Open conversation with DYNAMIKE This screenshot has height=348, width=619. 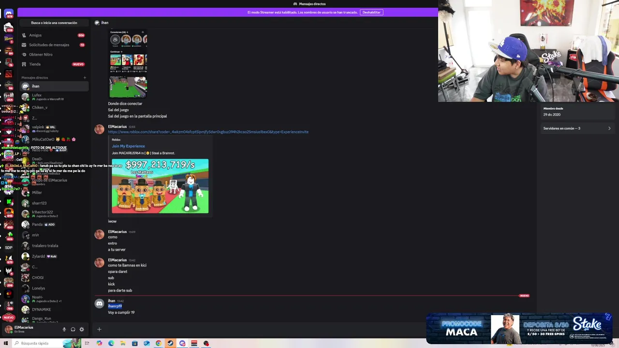(x=54, y=309)
